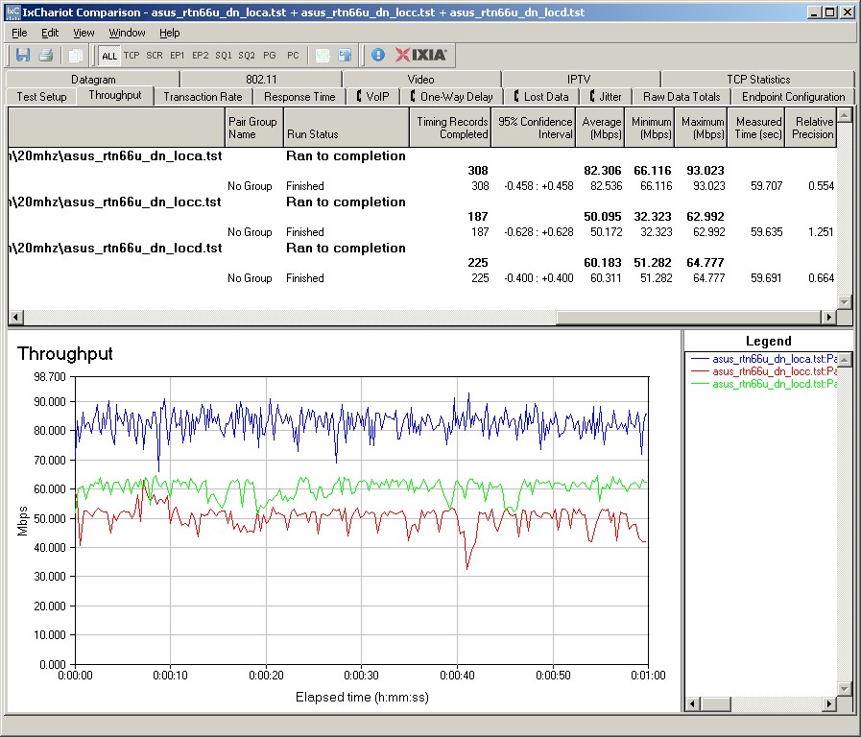
Task: Select the SQ2 filter button
Action: (246, 56)
